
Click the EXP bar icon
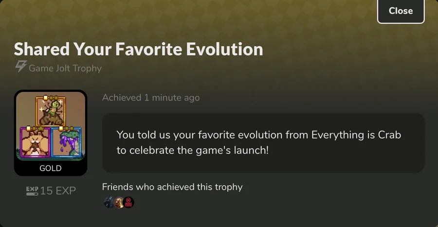(x=32, y=191)
